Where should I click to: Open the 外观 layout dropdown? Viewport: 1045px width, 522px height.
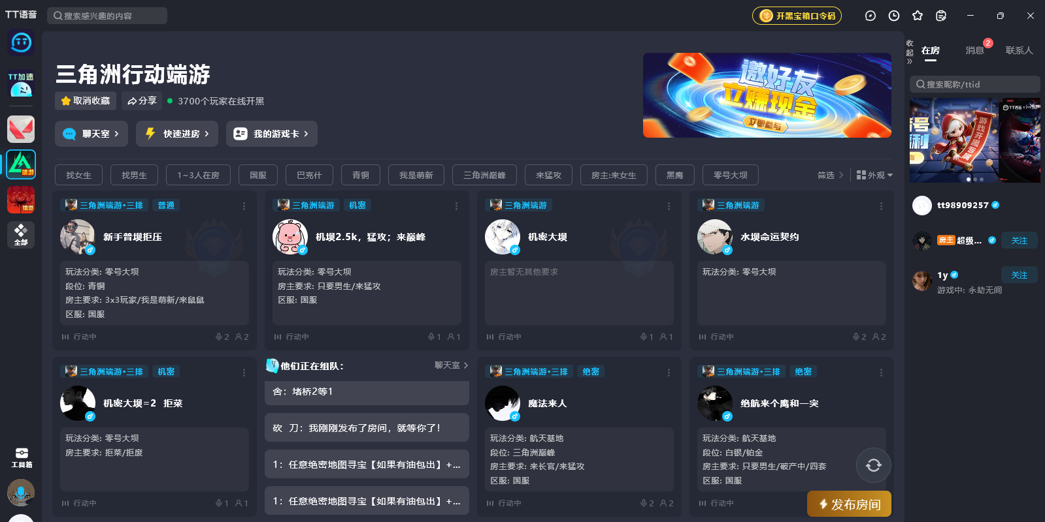point(874,175)
